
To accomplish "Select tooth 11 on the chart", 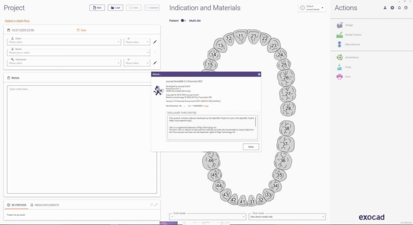I will click(x=240, y=36).
